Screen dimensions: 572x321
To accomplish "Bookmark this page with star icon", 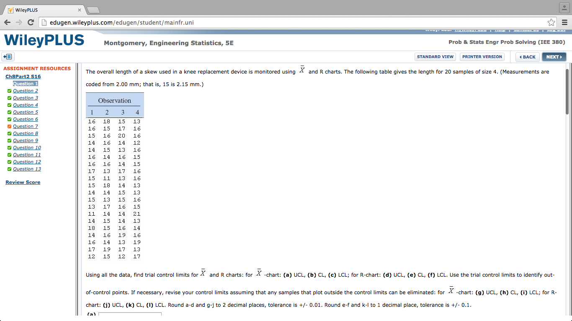I will (x=551, y=23).
